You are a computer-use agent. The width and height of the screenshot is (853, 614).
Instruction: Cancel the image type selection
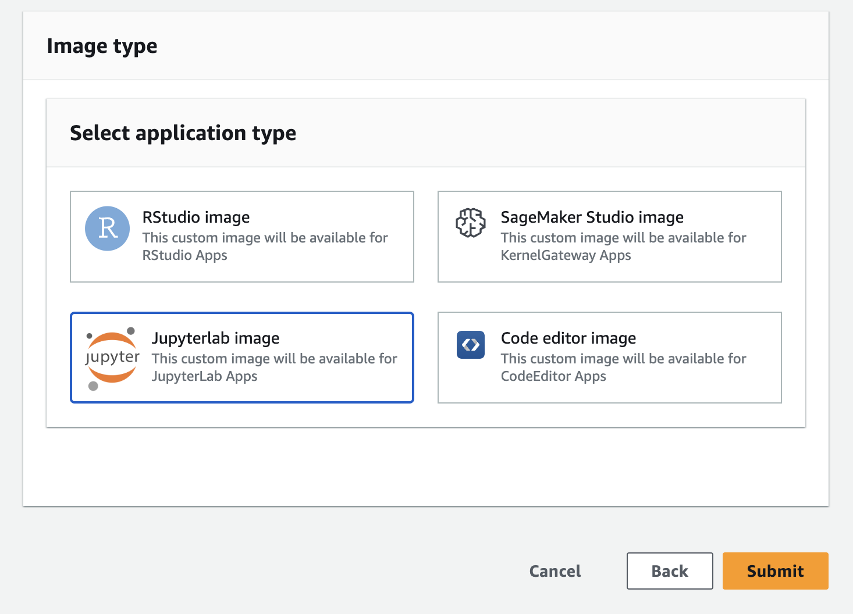point(555,571)
